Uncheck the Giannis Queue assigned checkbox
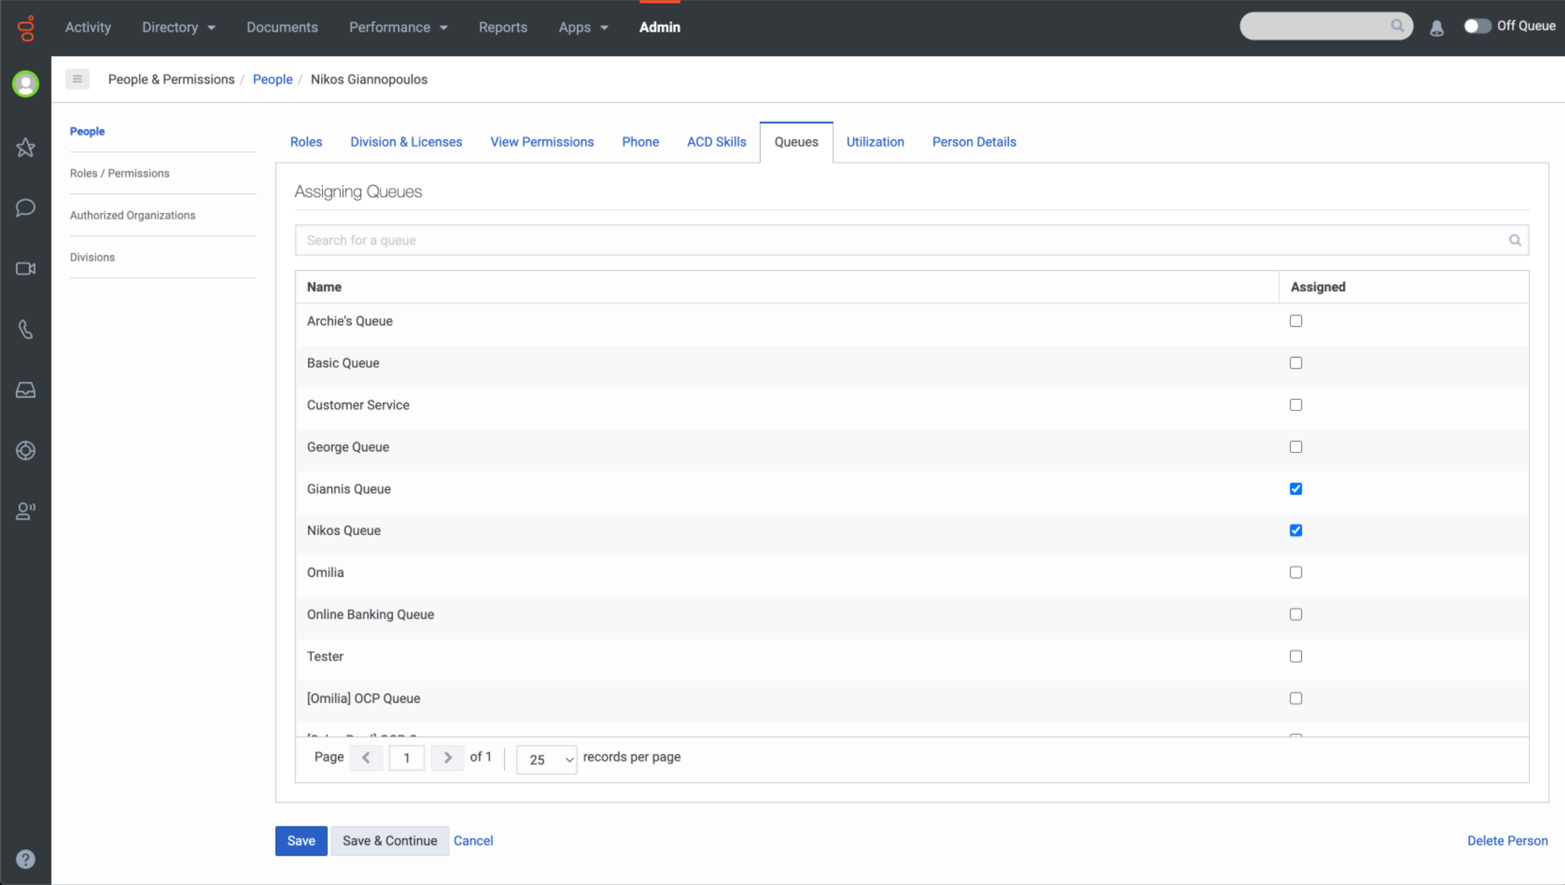 click(x=1296, y=489)
